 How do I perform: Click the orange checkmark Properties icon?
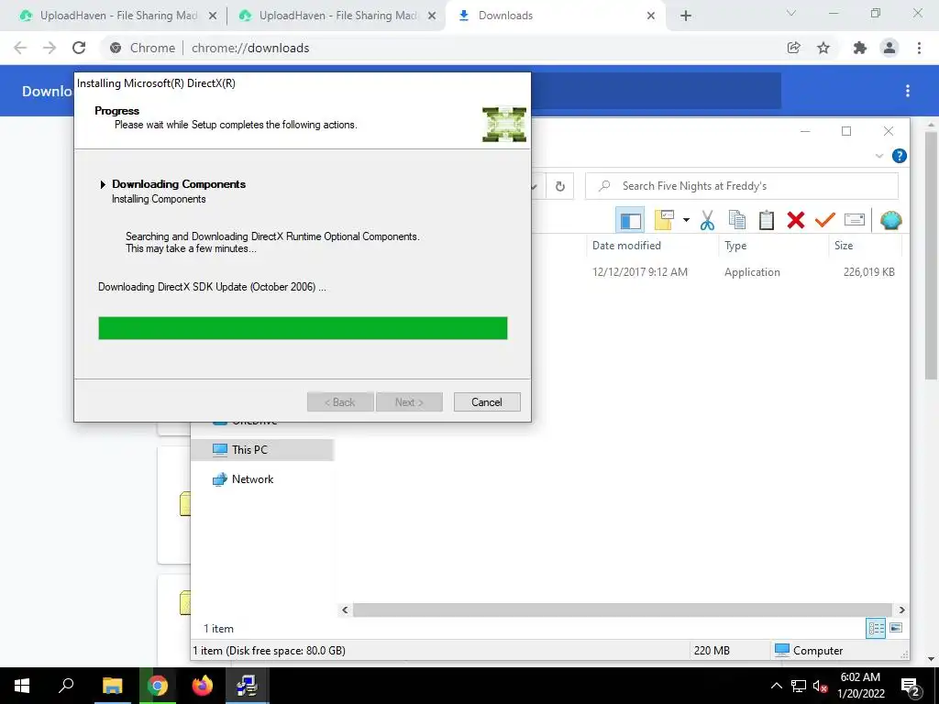pos(824,220)
